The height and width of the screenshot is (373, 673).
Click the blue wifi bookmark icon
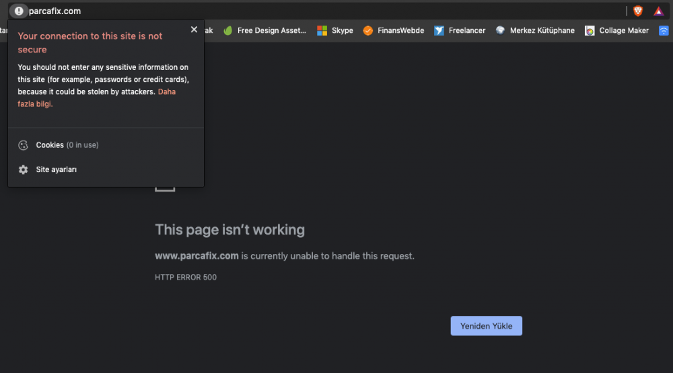(x=664, y=30)
